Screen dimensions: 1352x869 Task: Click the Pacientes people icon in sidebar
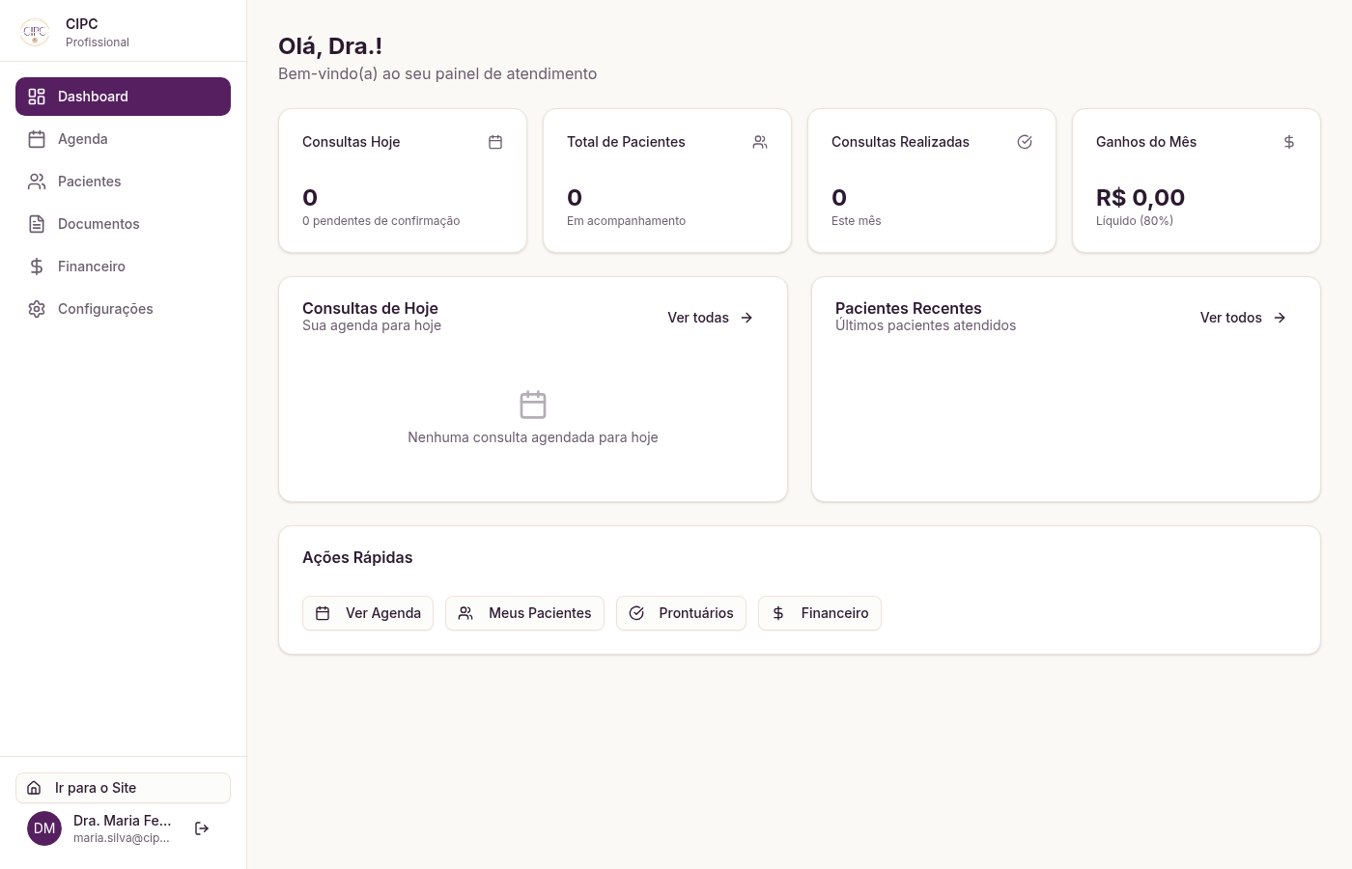[37, 182]
